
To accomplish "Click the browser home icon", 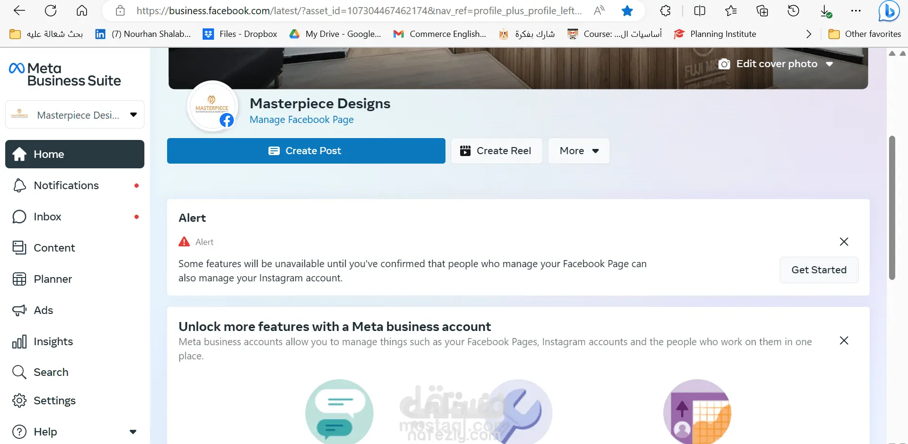I will click(x=82, y=11).
